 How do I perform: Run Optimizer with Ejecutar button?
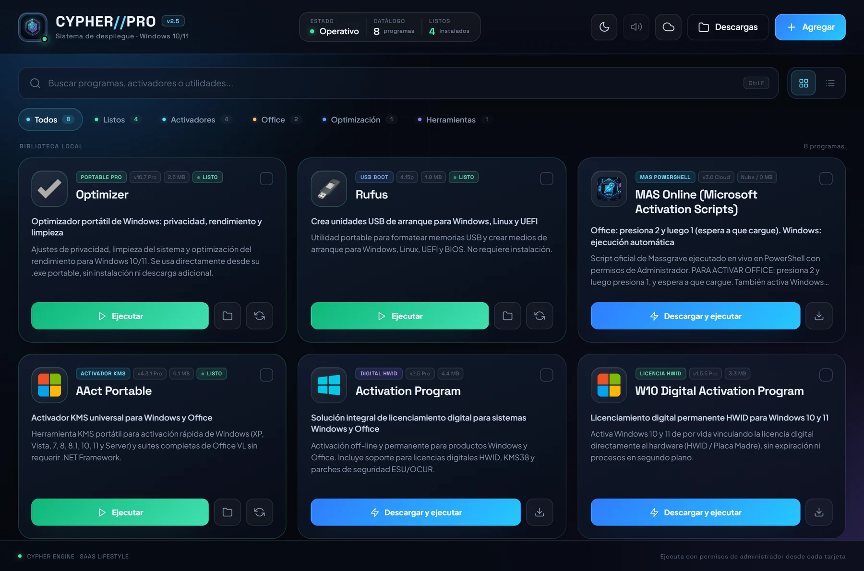click(120, 316)
